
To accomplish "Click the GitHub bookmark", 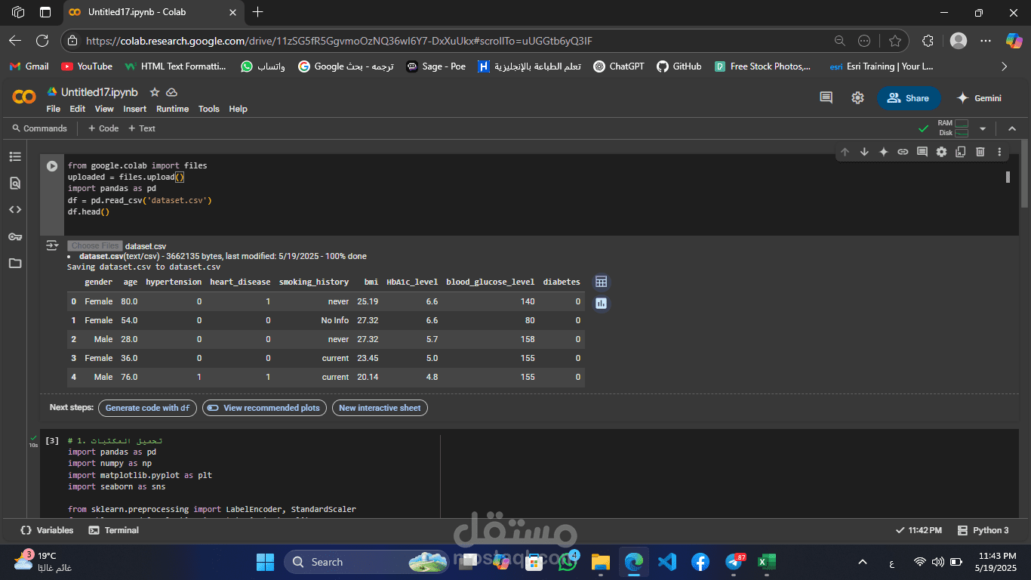I will point(679,66).
